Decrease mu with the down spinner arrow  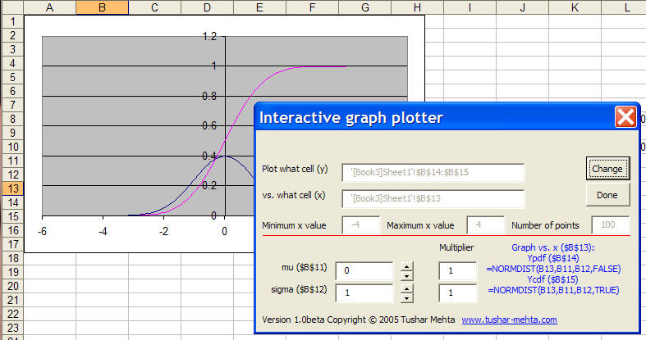pos(405,276)
